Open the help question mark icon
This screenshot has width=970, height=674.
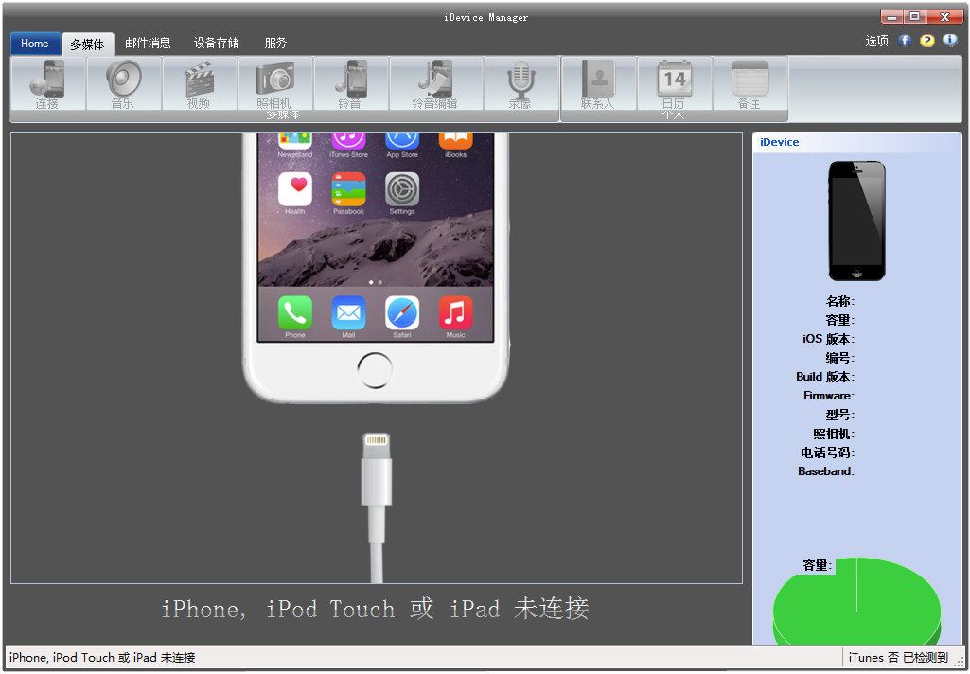[926, 42]
